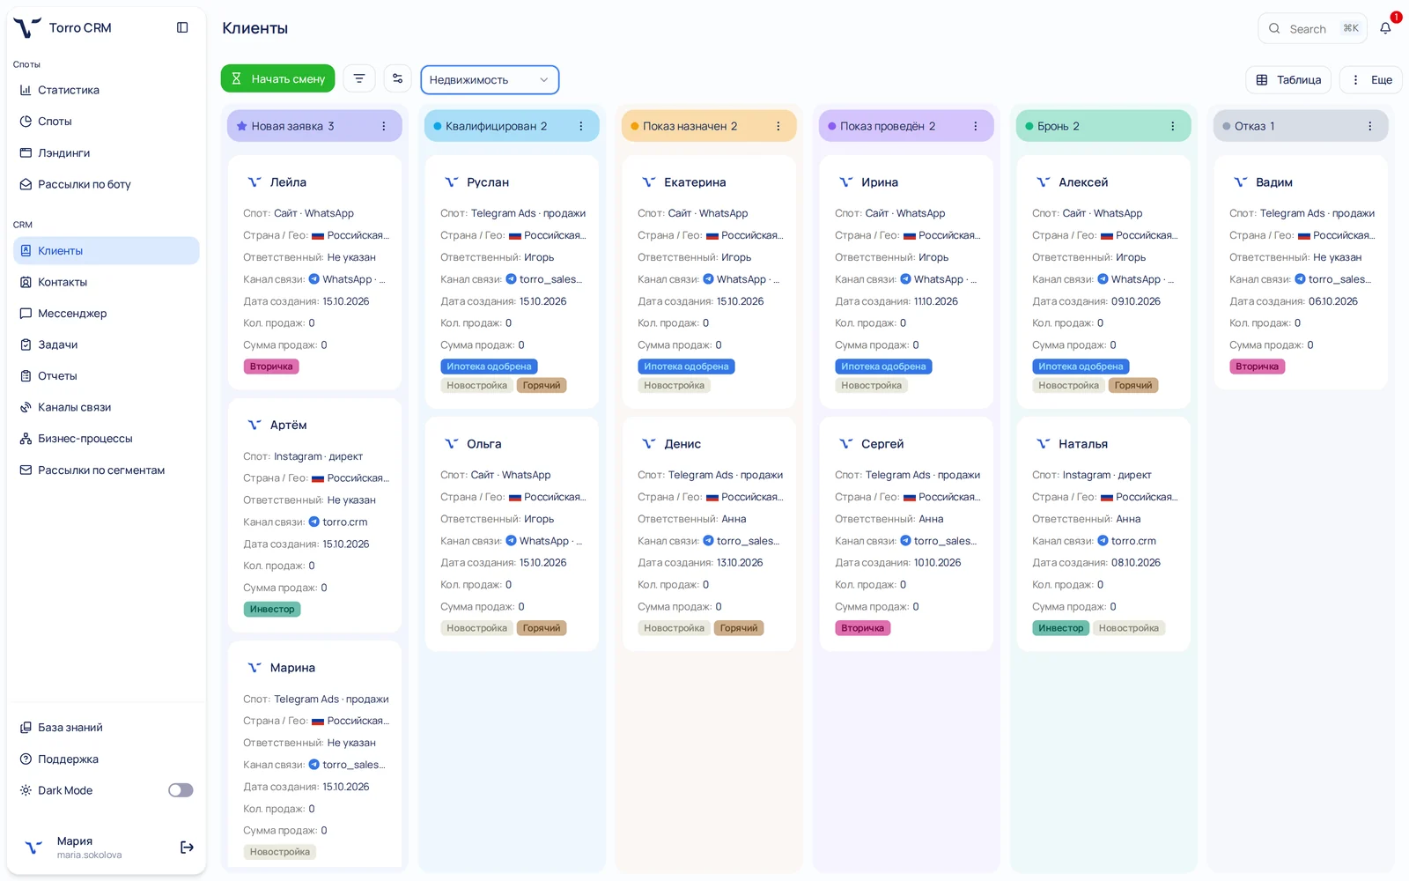
Task: Click the Статистика chart icon
Action: point(26,90)
